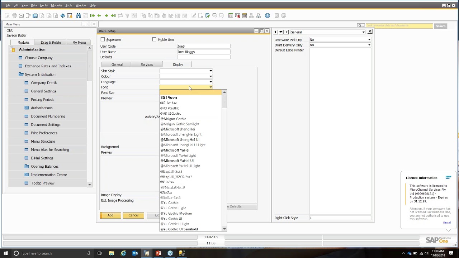The width and height of the screenshot is (459, 258).
Task: Tick the Mobile User checkbox
Action: point(155,39)
